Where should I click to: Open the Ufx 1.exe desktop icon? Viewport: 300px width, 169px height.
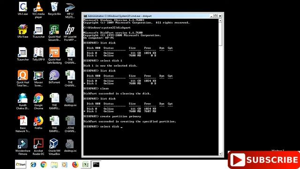pyautogui.click(x=23, y=8)
